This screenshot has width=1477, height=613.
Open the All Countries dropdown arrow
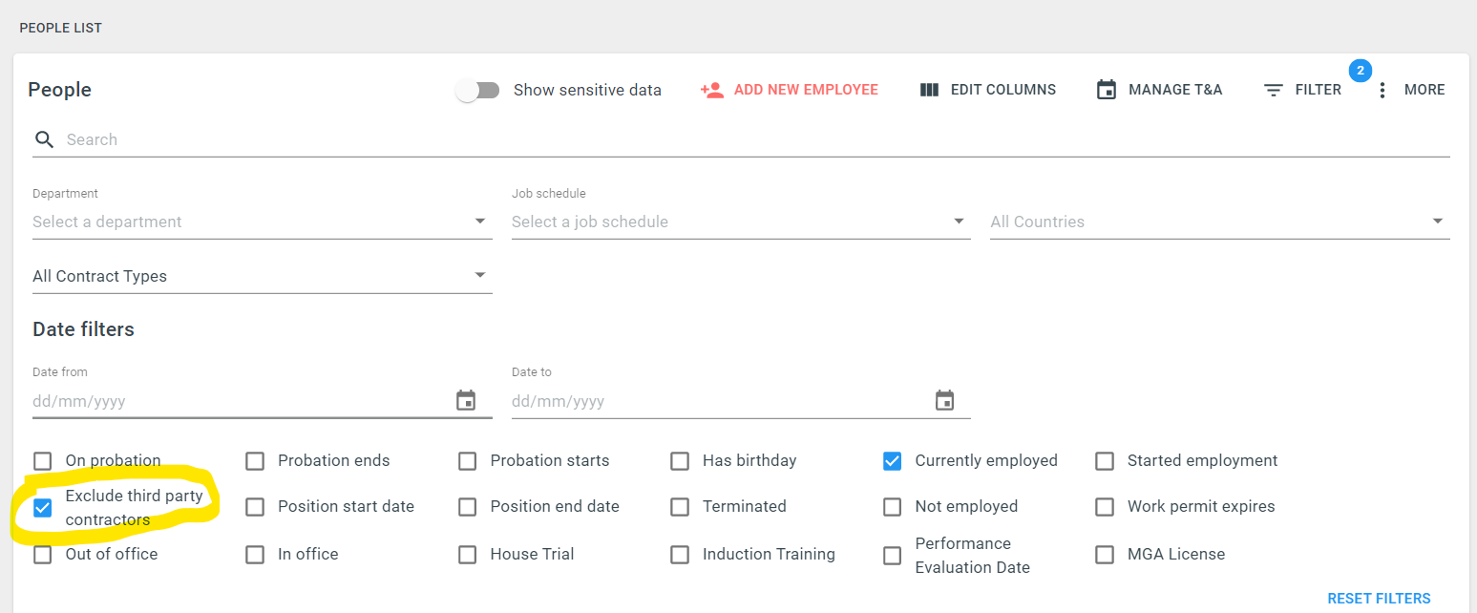[1438, 222]
